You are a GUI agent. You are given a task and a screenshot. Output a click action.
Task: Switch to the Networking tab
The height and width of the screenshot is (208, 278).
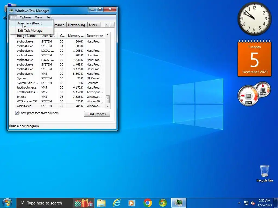[76, 25]
